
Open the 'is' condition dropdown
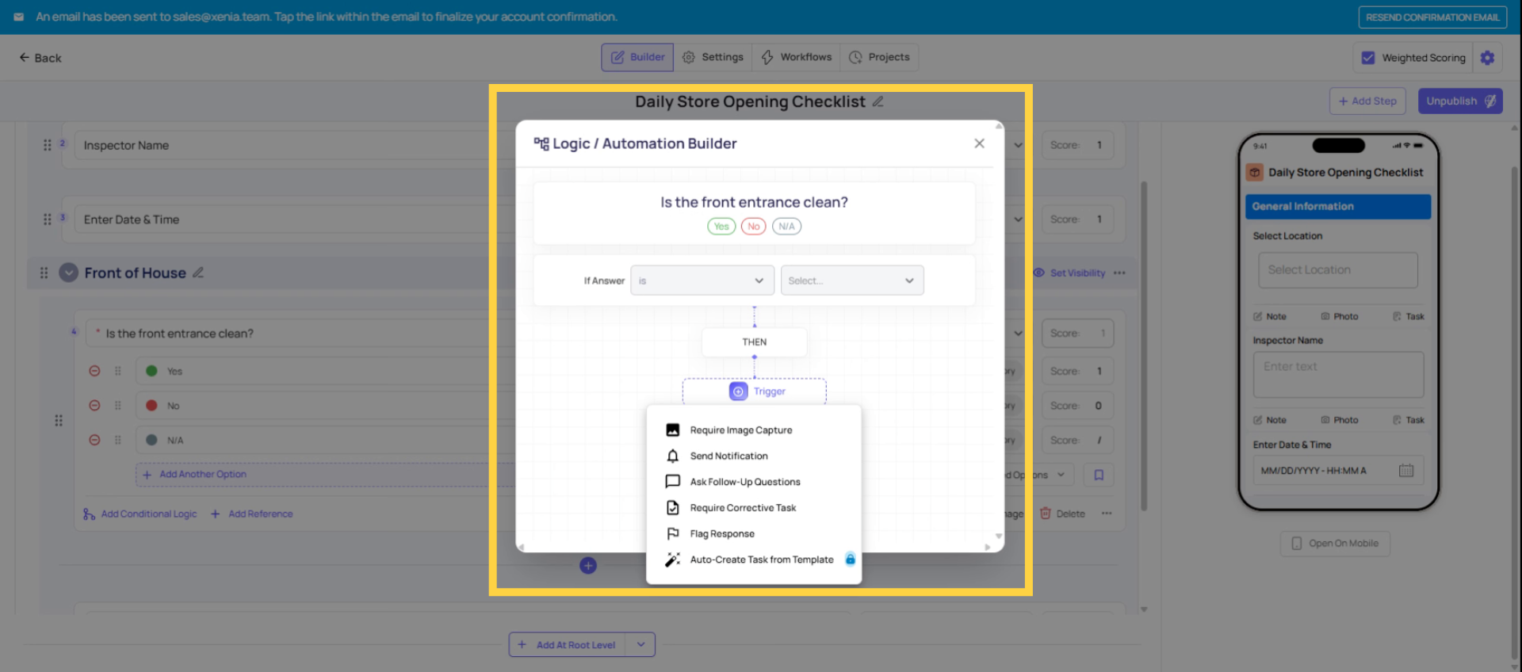[x=702, y=281]
